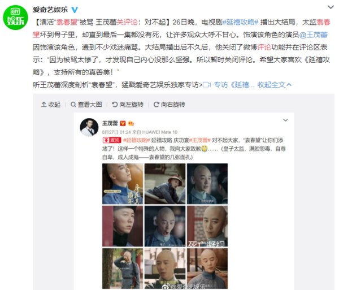Click the blue verified V badge

(75, 10)
